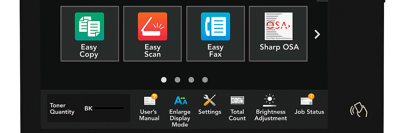407x133 pixels.
Task: Go to fourth page indicator dot
Action: coord(205,80)
